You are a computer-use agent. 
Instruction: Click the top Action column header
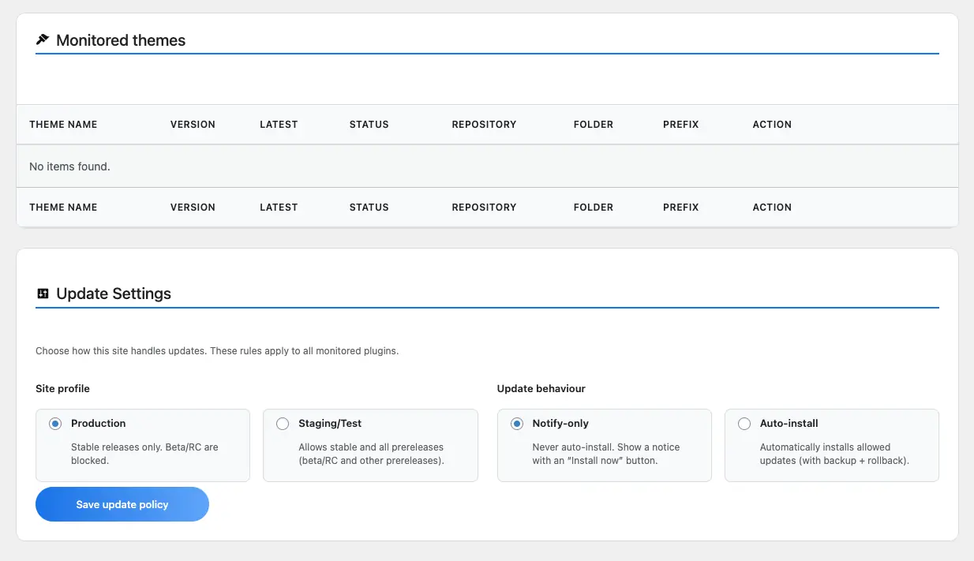[x=772, y=125]
